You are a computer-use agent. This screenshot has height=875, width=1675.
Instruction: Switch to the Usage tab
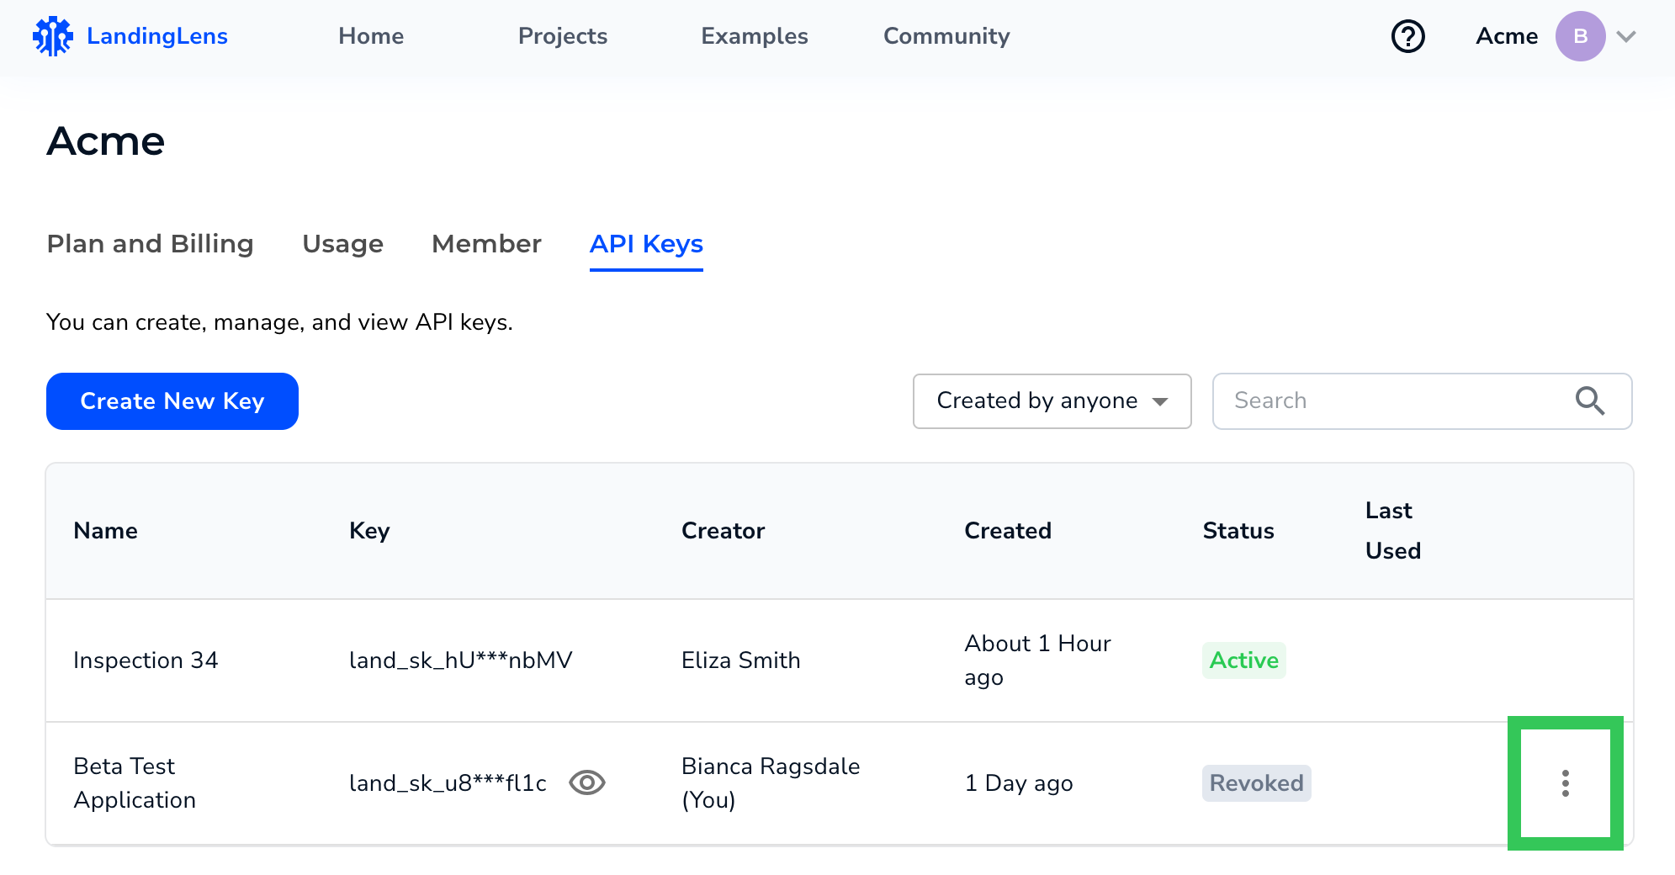pos(342,244)
